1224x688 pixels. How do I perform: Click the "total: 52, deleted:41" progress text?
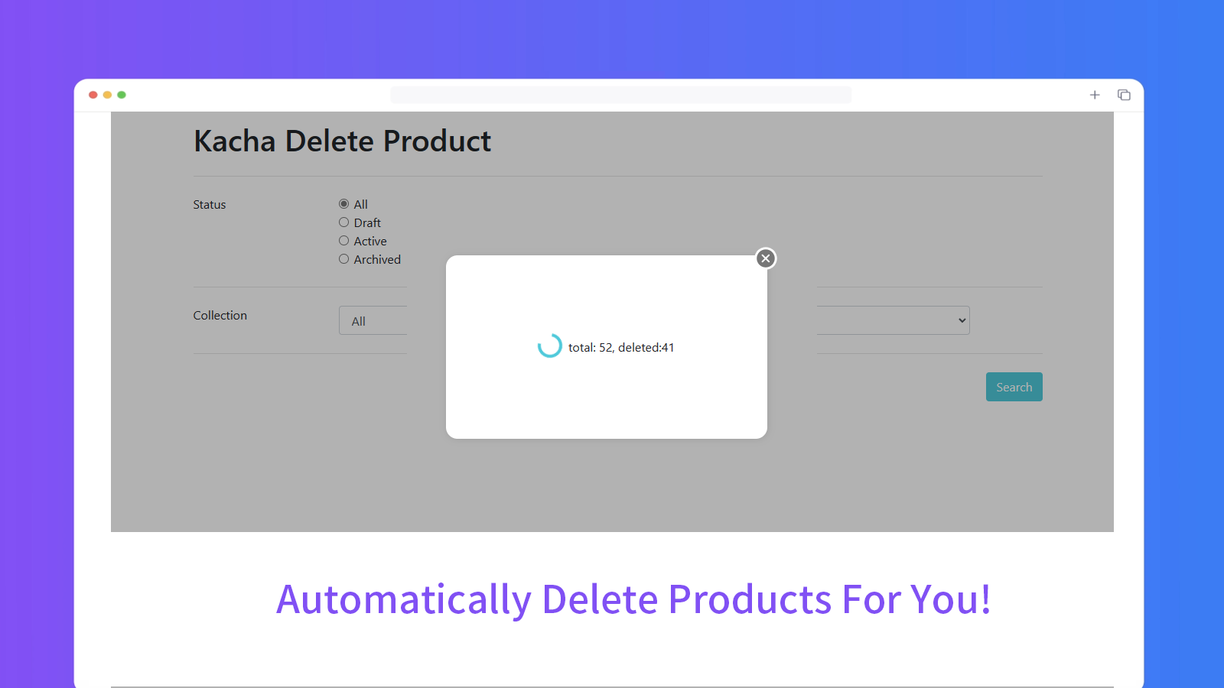[620, 347]
